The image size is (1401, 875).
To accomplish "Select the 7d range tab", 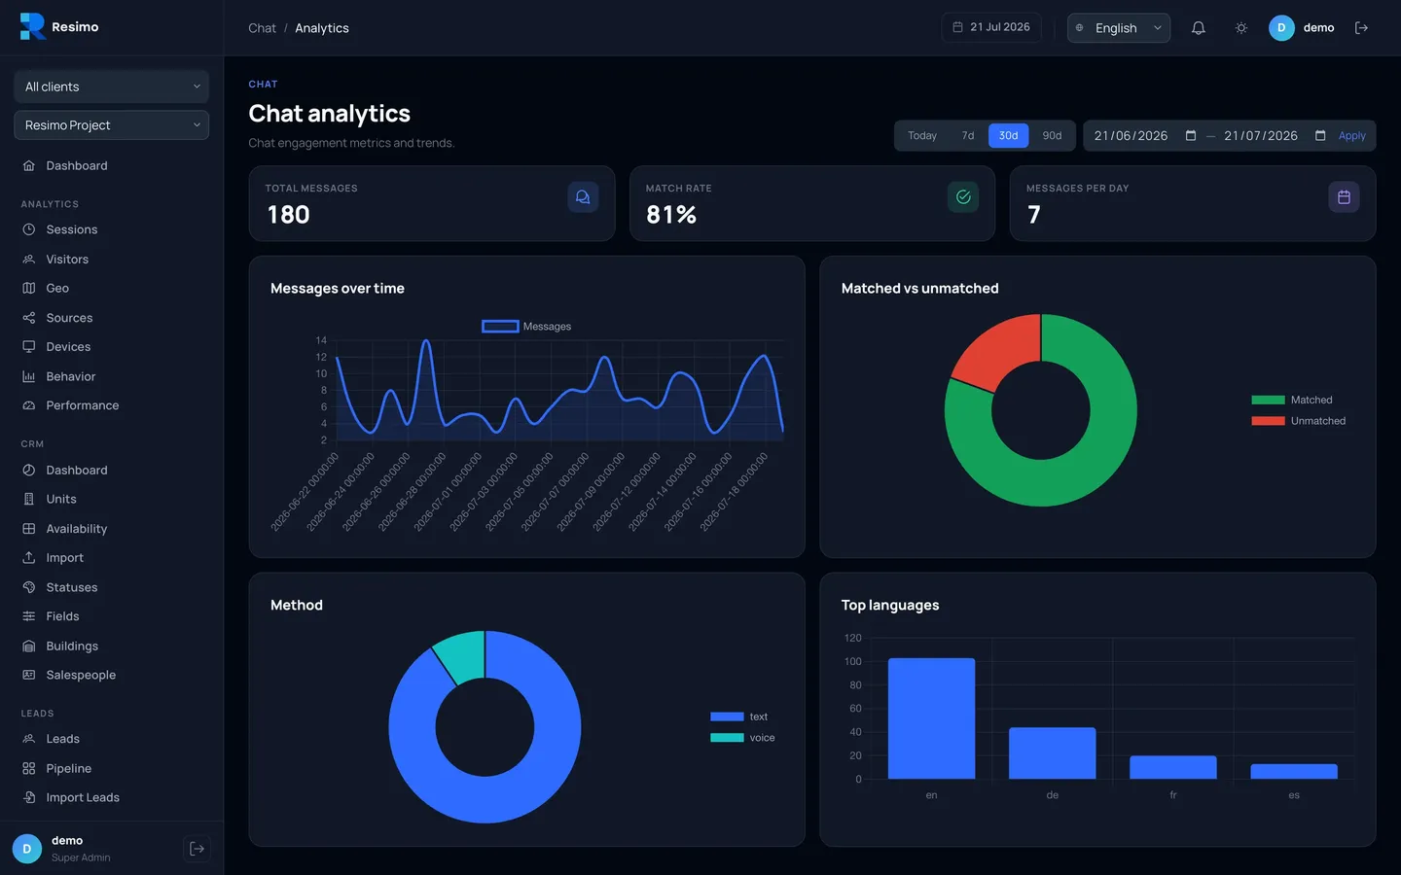I will [x=968, y=135].
